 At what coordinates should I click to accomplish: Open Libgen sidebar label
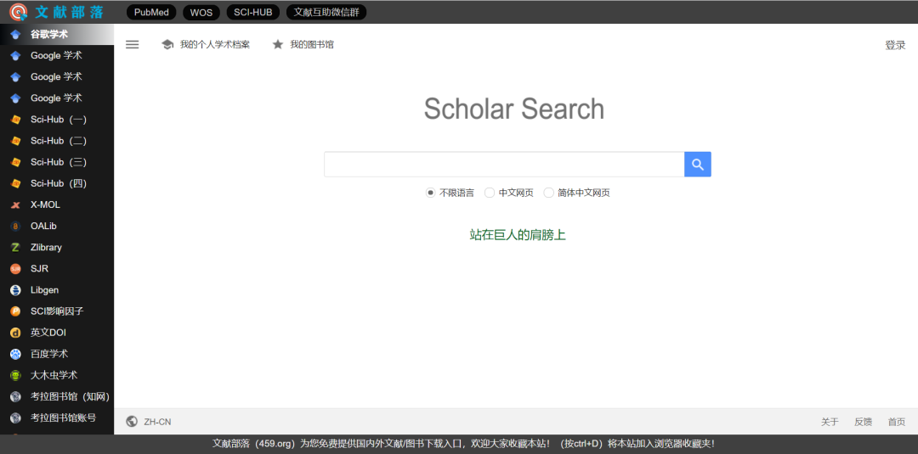click(x=44, y=290)
